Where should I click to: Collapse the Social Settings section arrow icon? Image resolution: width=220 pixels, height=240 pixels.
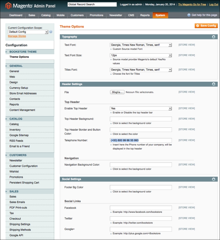214,179
